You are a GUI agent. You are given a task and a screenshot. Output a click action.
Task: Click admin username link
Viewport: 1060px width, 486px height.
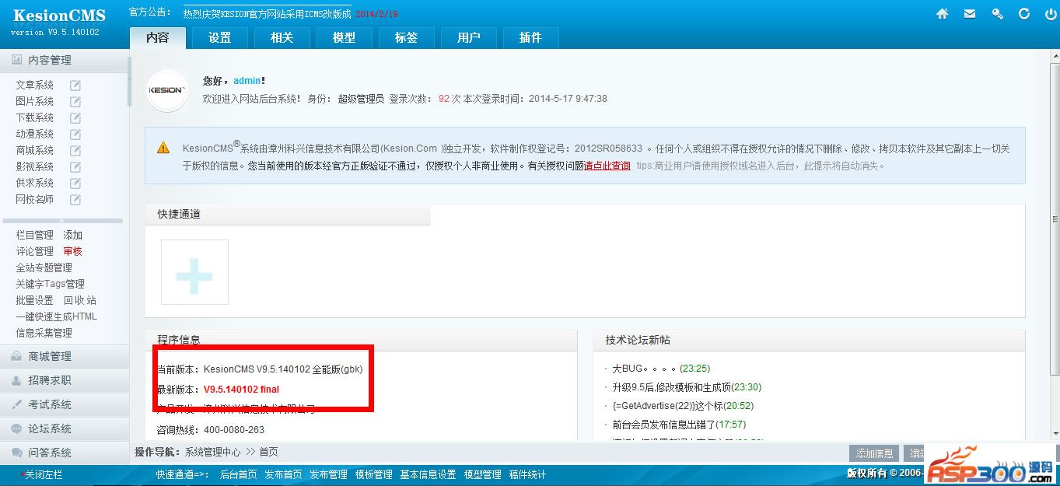pos(247,81)
